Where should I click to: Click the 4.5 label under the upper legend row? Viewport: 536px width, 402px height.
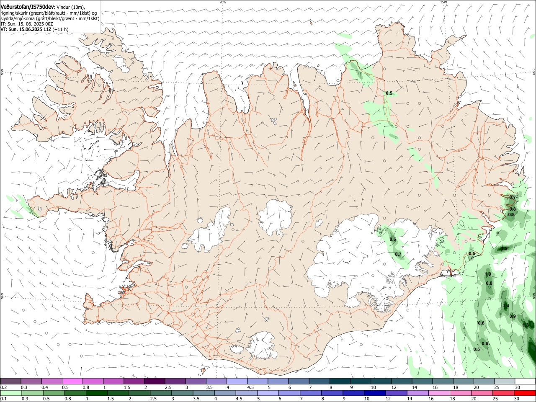point(250,387)
